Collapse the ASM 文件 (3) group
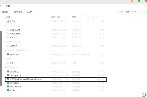The width and height of the screenshot is (147, 97). point(5,25)
